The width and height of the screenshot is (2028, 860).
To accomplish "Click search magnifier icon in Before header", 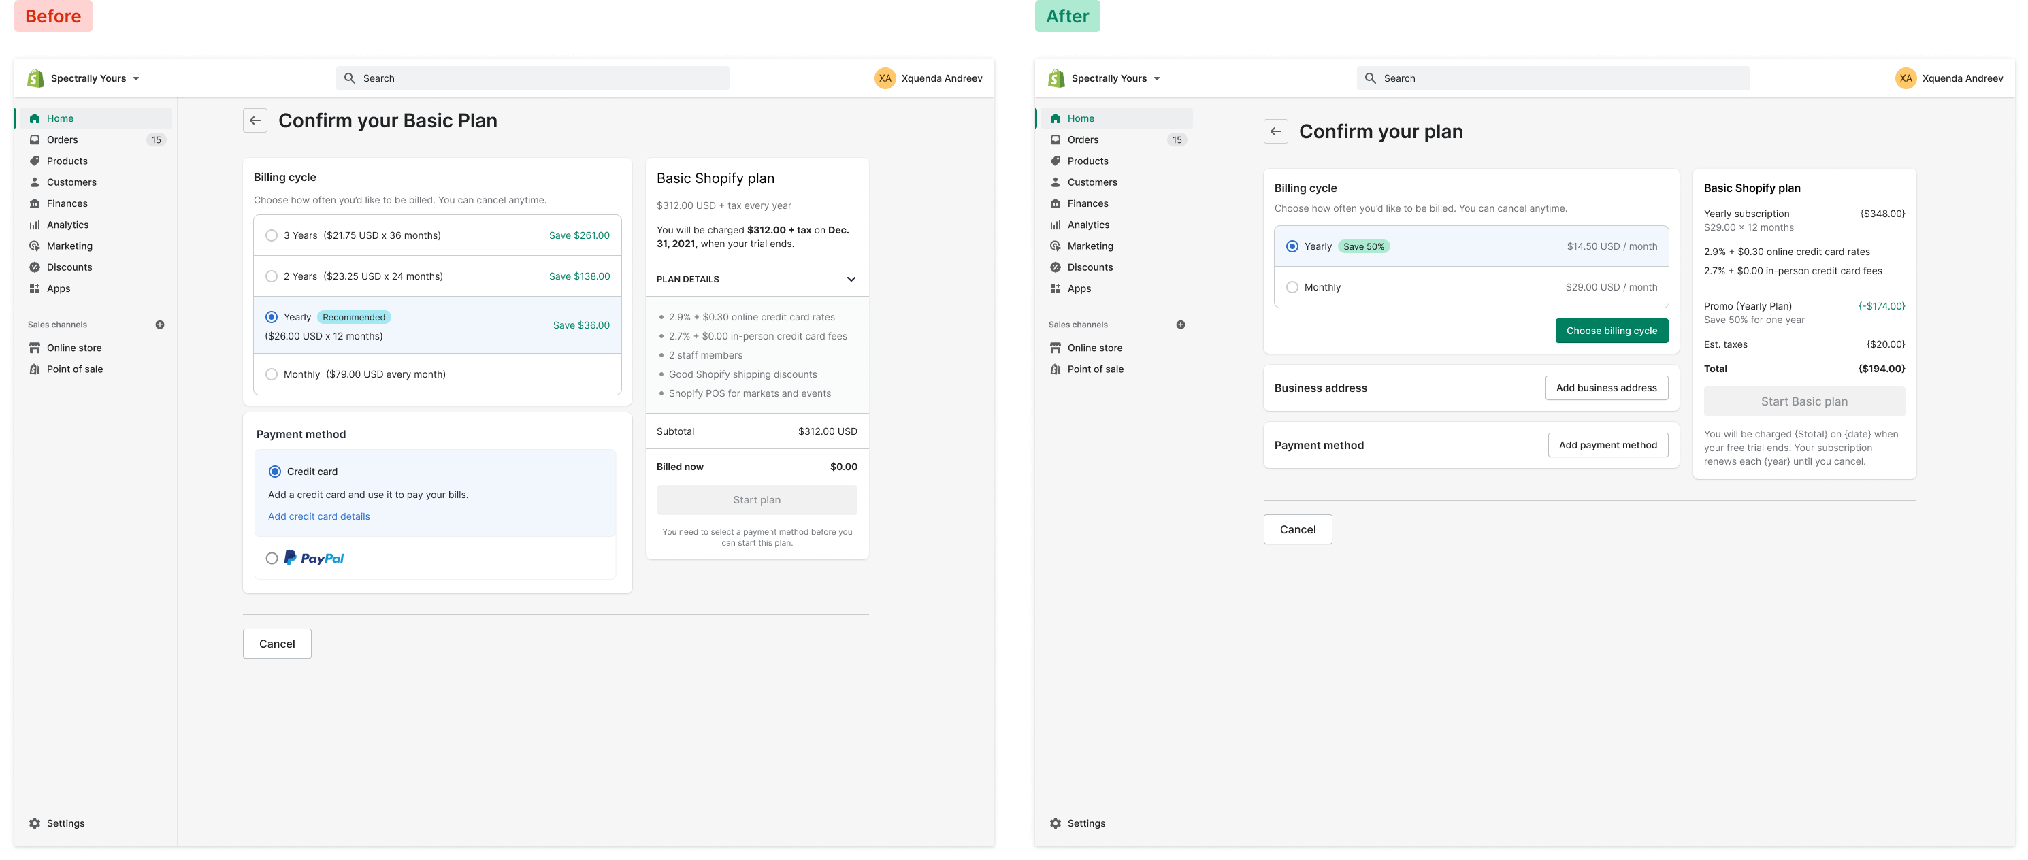I will tap(350, 78).
